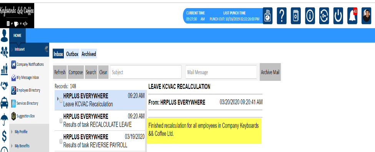Select the taxi car sidebar icon
Screen dimensions: 375x152
click(4, 103)
